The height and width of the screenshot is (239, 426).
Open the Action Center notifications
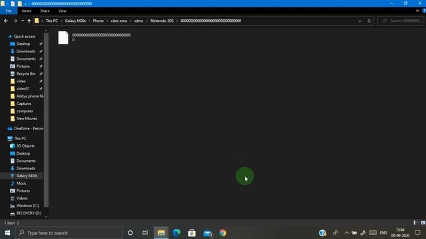tap(417, 233)
